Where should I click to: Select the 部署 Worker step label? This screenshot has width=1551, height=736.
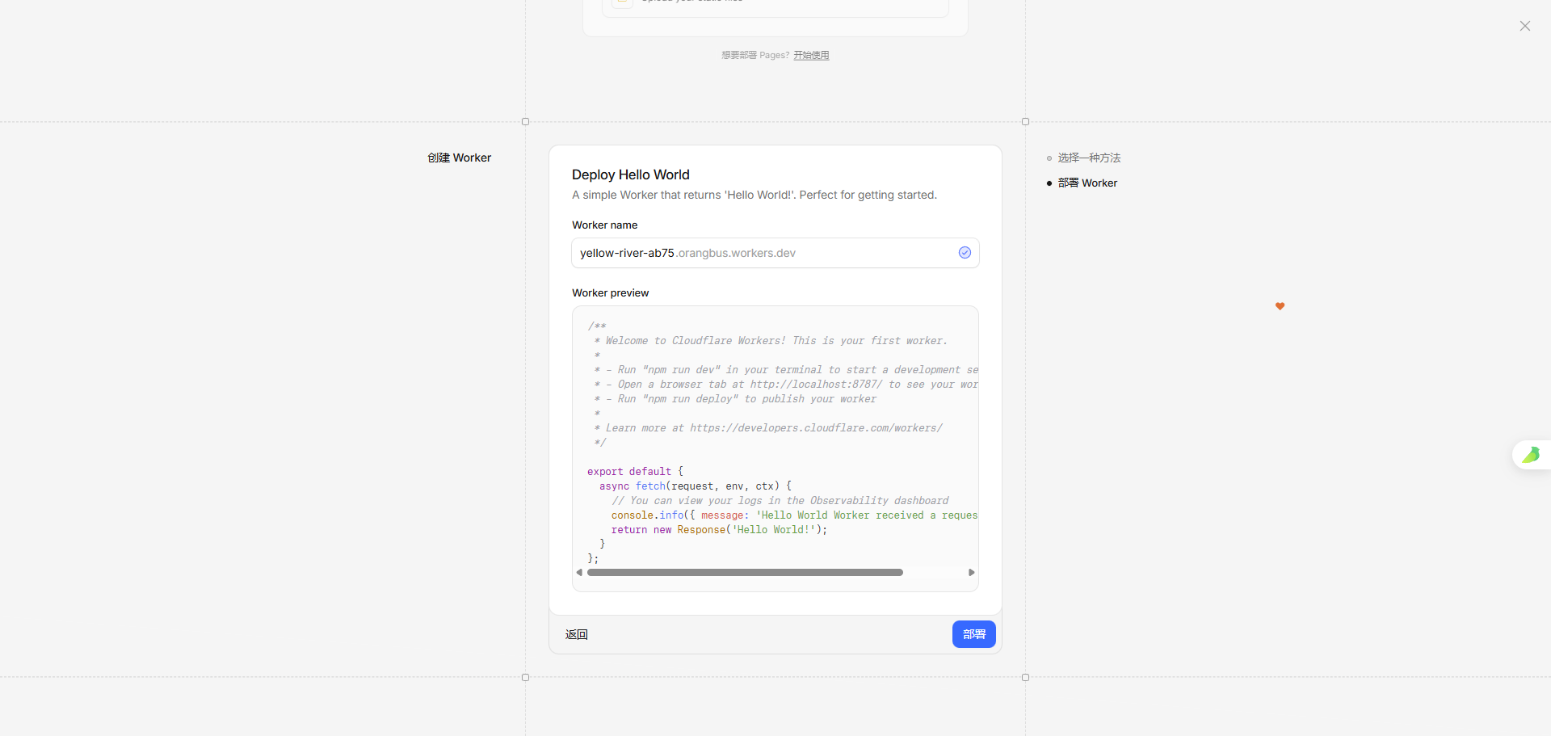tap(1087, 183)
